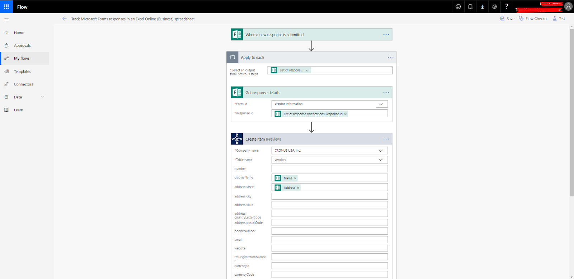This screenshot has height=279, width=574.
Task: Click the Microsoft Forms trigger icon
Action: tap(237, 34)
